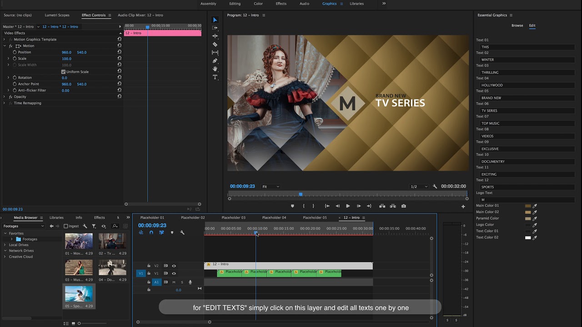The height and width of the screenshot is (327, 582).
Task: Select the Track Select Forward tool
Action: [215, 28]
